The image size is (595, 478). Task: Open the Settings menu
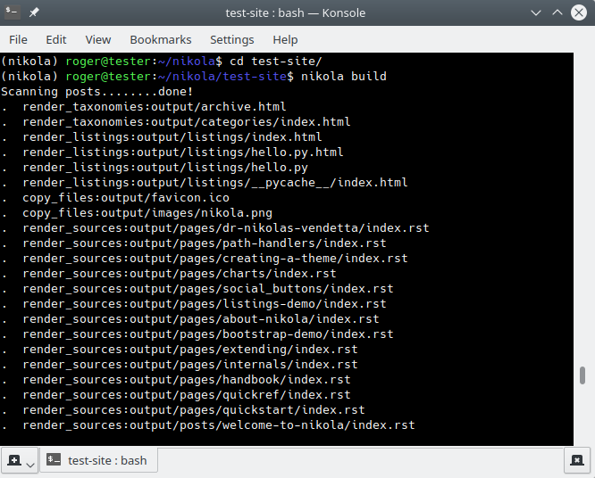click(x=232, y=40)
